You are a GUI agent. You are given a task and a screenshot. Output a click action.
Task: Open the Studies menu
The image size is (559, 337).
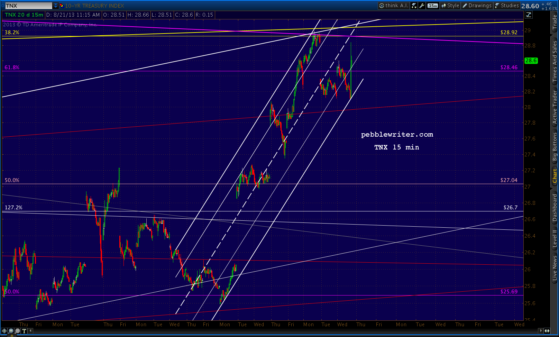507,6
